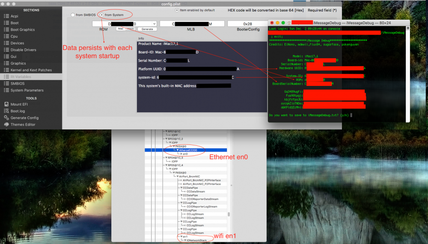
Task: Click the built-in MAC address line
Action: 184,86
